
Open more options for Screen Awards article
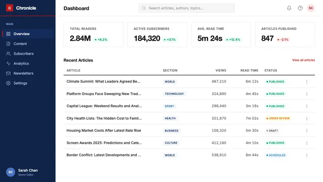(307, 143)
